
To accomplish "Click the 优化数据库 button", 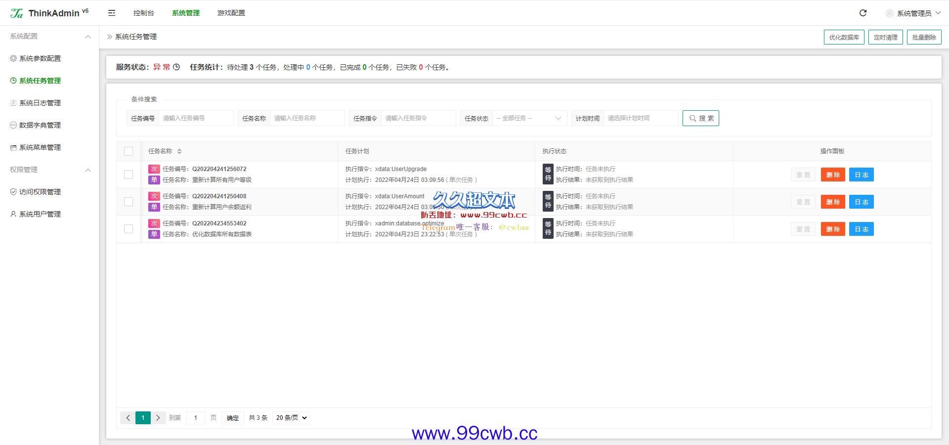I will (844, 37).
